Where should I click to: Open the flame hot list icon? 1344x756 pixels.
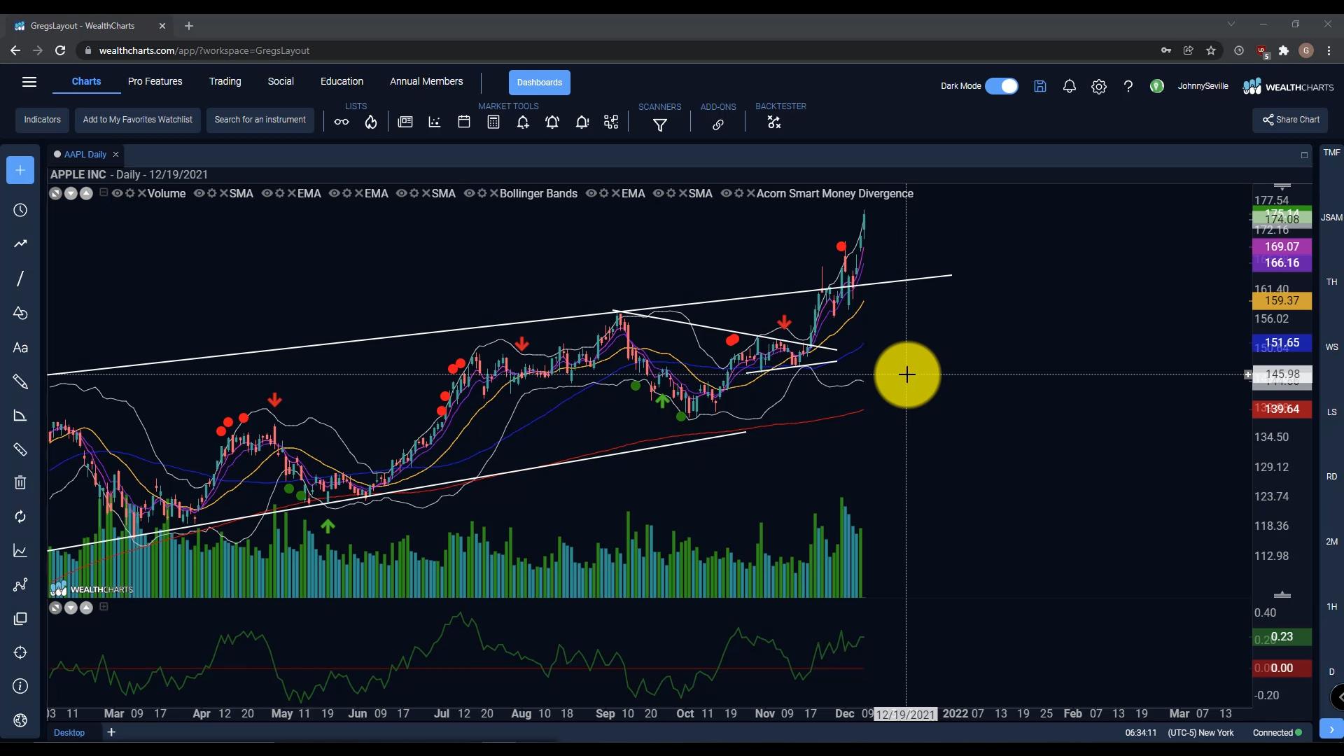tap(371, 122)
